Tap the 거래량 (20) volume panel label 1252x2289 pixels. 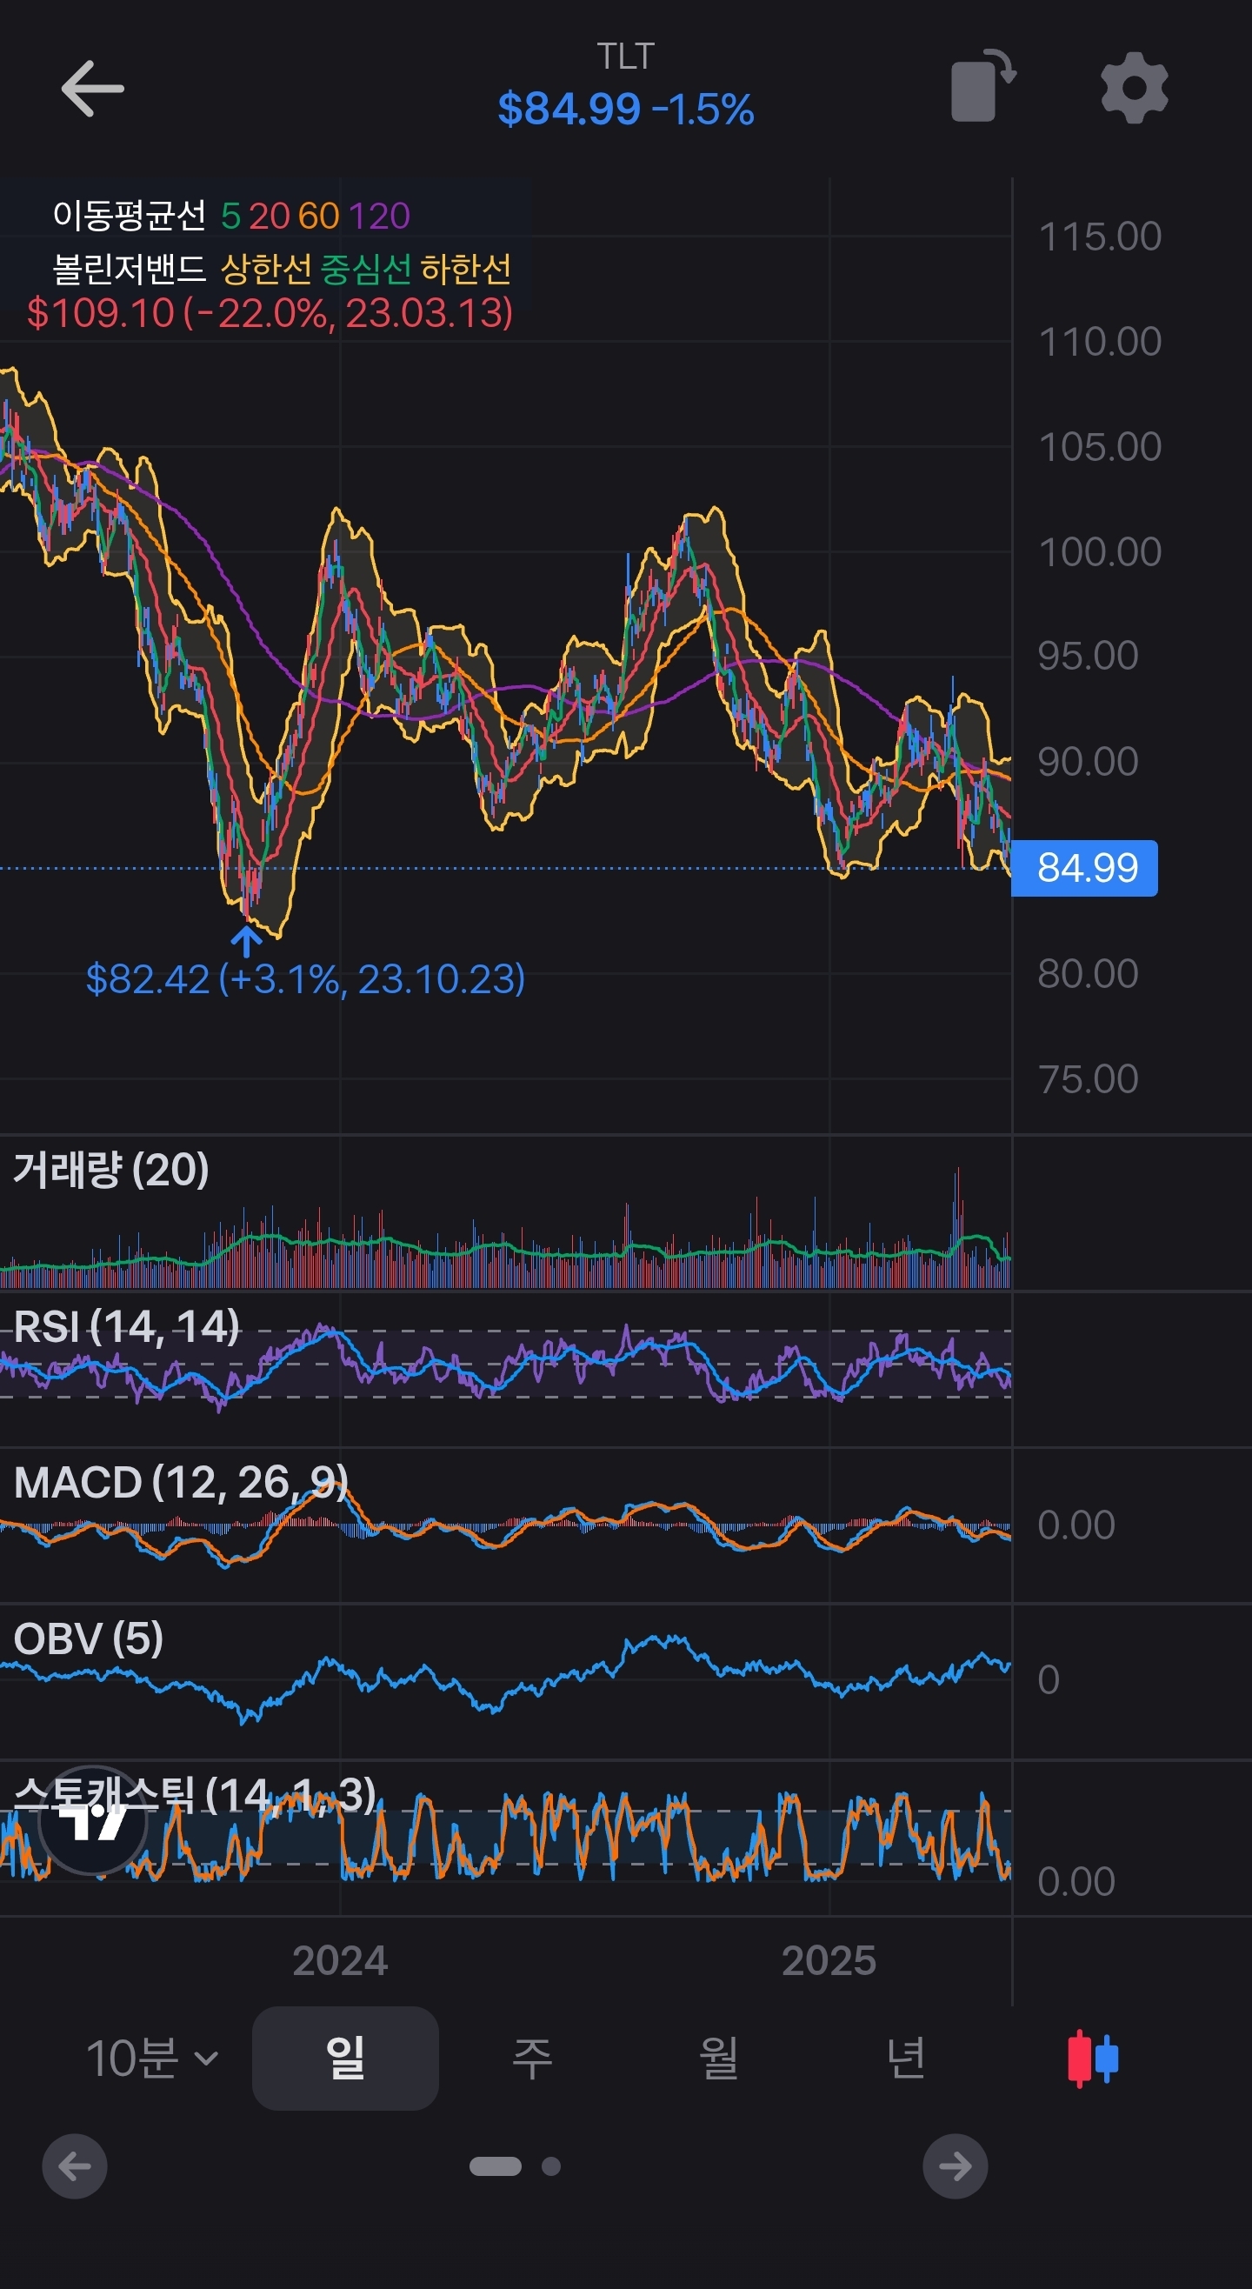click(111, 1170)
